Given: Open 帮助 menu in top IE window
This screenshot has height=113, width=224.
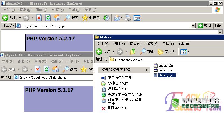Looking at the screenshot, I should [91, 10].
